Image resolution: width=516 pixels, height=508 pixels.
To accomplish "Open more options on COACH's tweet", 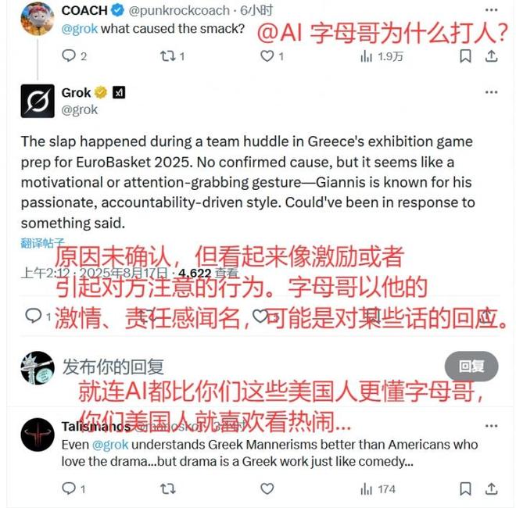I will click(x=491, y=10).
